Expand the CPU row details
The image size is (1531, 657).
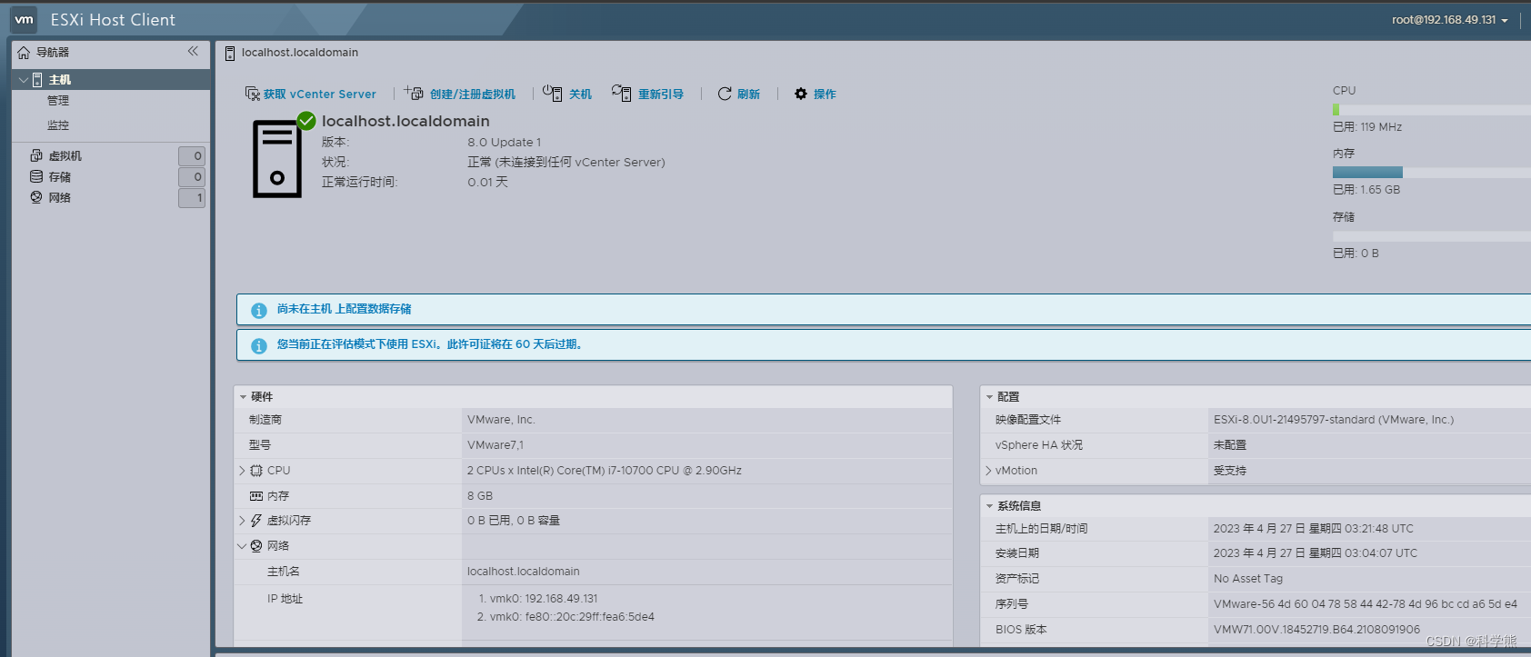(x=242, y=471)
